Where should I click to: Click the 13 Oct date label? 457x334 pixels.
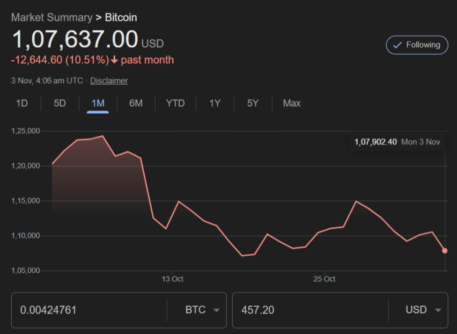tap(172, 279)
